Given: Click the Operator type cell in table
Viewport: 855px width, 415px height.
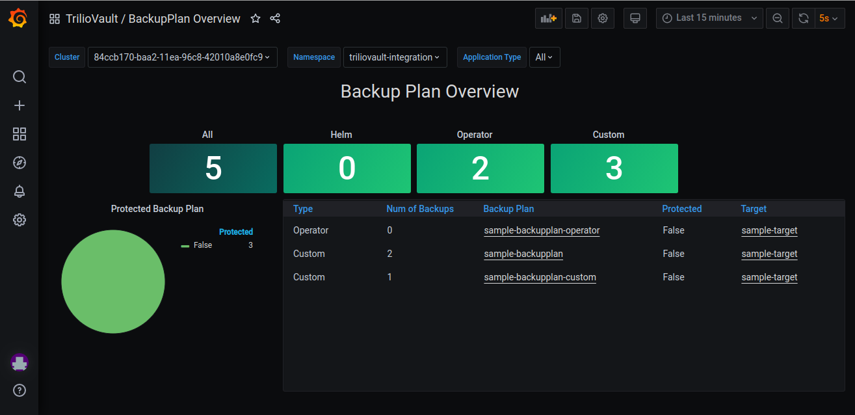Looking at the screenshot, I should (311, 230).
